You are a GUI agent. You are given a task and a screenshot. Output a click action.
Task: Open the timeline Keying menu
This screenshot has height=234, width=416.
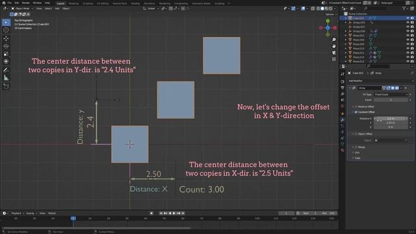[31, 213]
